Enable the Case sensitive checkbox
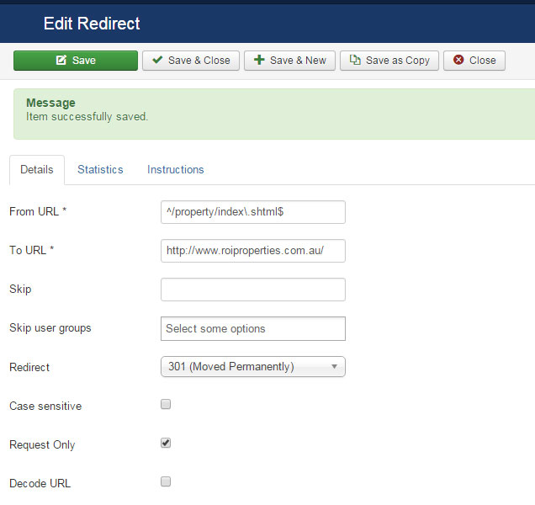 point(166,404)
